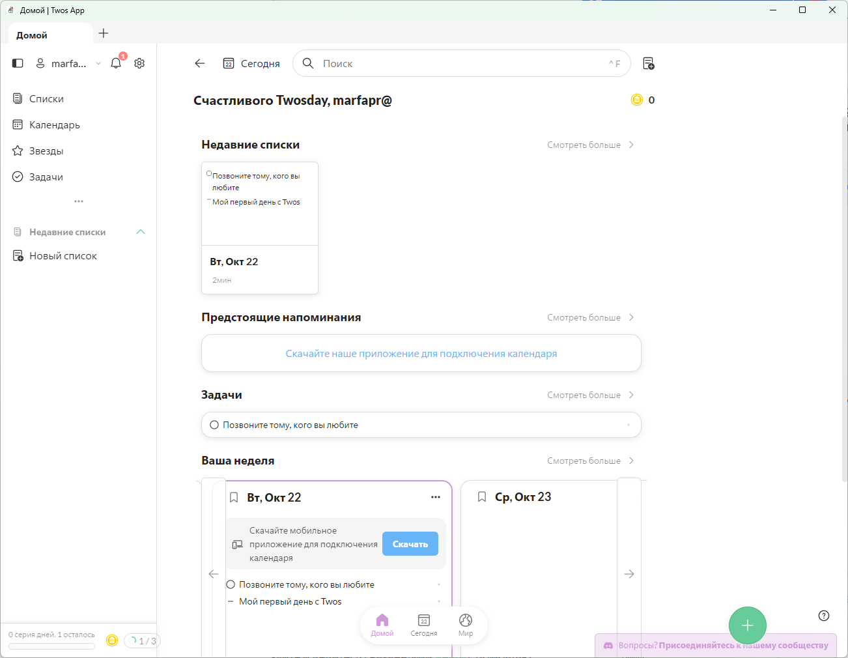Click the coin balance icon near greeting
The height and width of the screenshot is (658, 848).
click(x=637, y=100)
